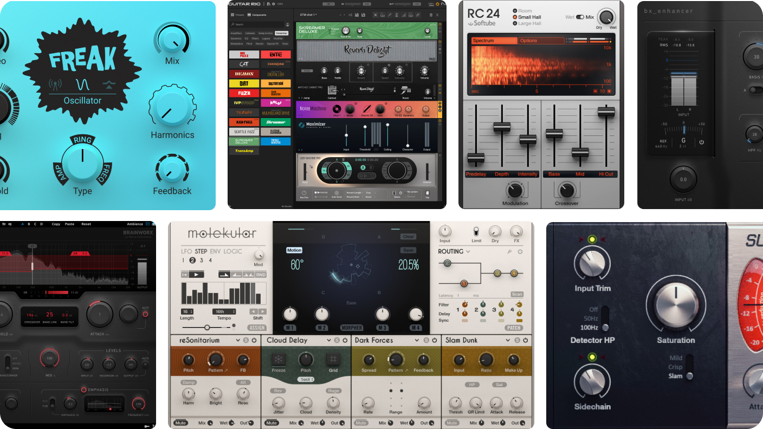The width and height of the screenshot is (763, 429).
Task: Click the ASSIGN button in Molekular
Action: click(257, 328)
